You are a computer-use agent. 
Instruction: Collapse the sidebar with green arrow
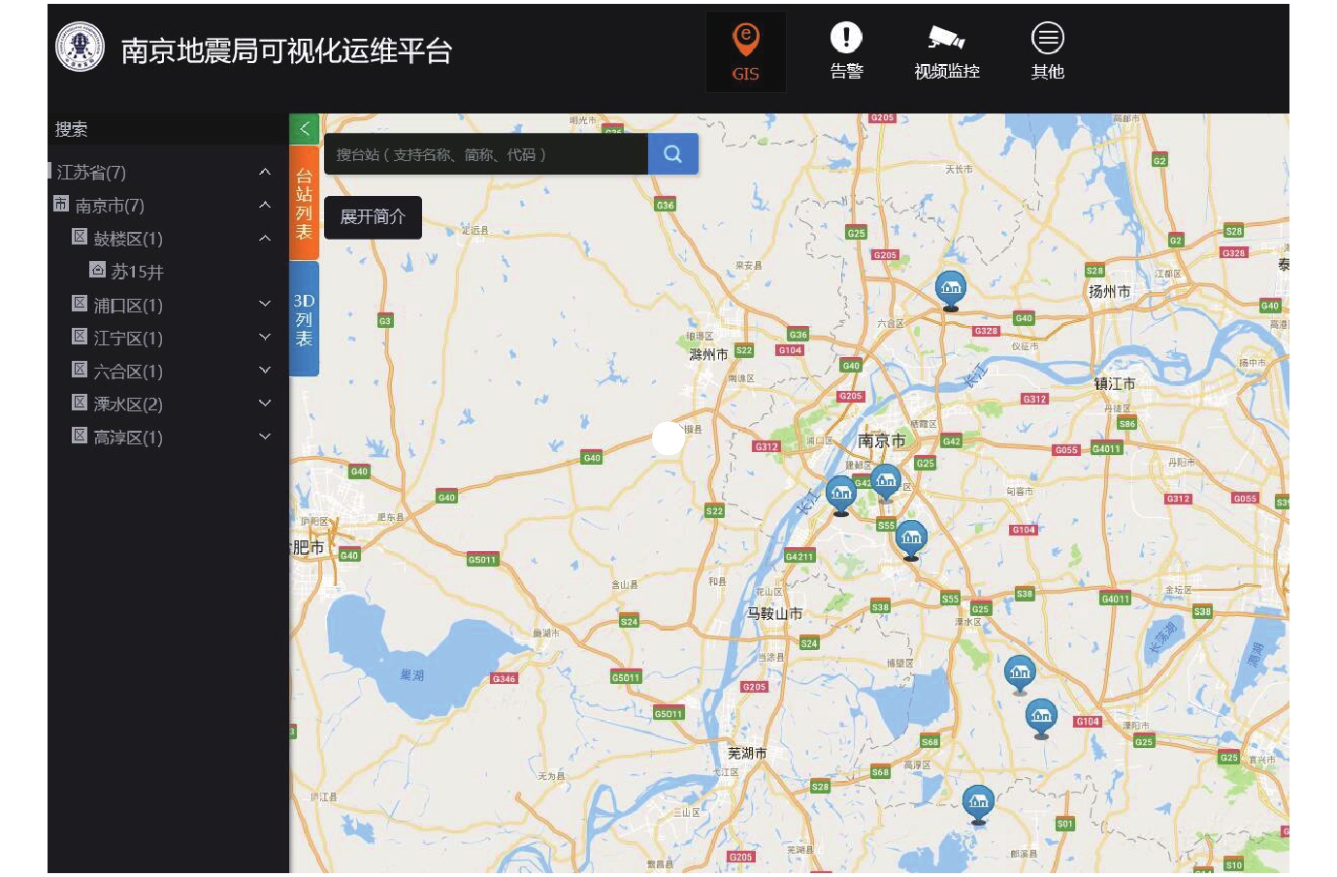point(304,128)
